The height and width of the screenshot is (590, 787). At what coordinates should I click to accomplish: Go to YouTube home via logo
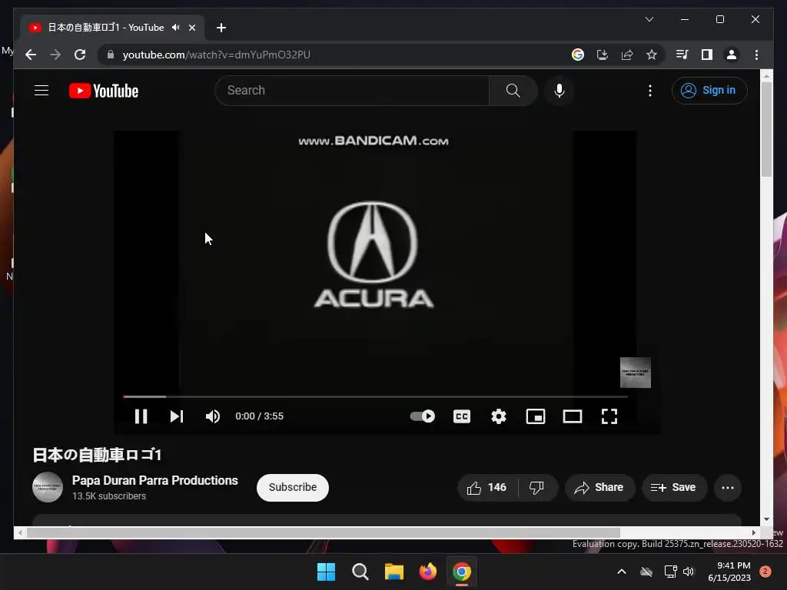(104, 91)
